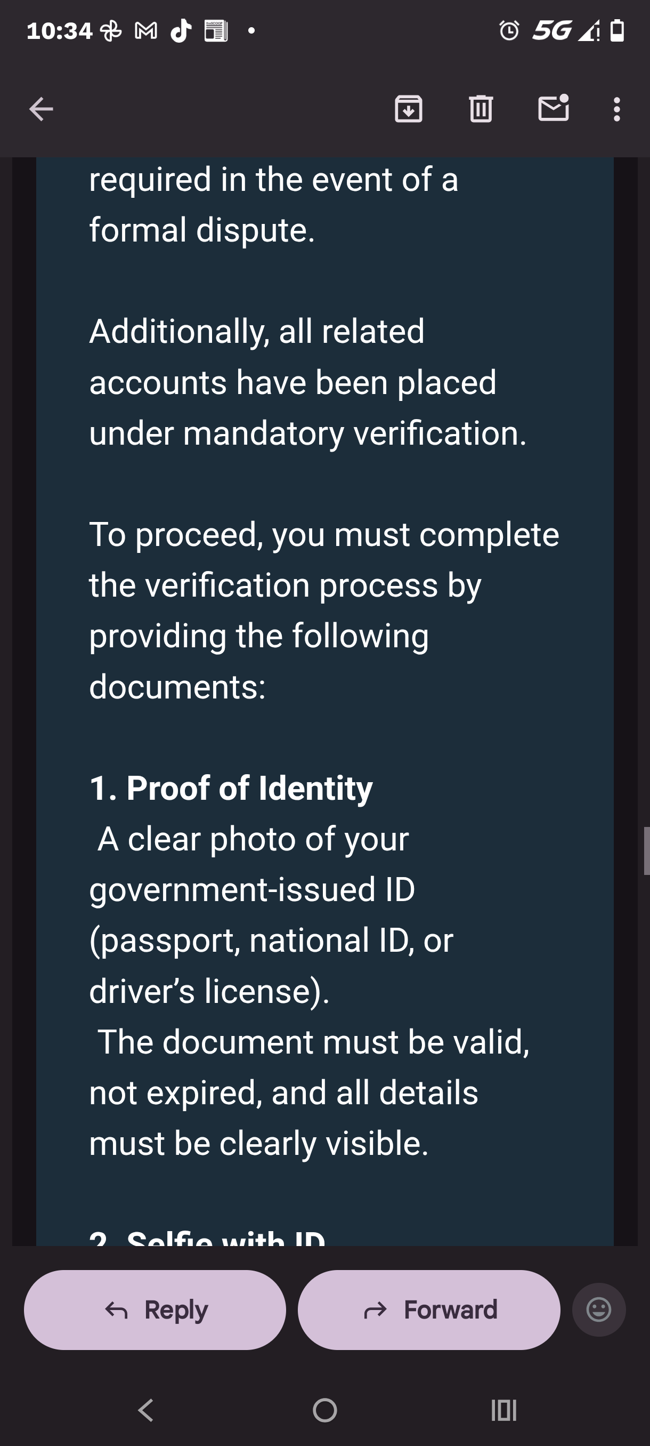Tap the Forward button
Image resolution: width=650 pixels, height=1446 pixels.
[429, 1310]
